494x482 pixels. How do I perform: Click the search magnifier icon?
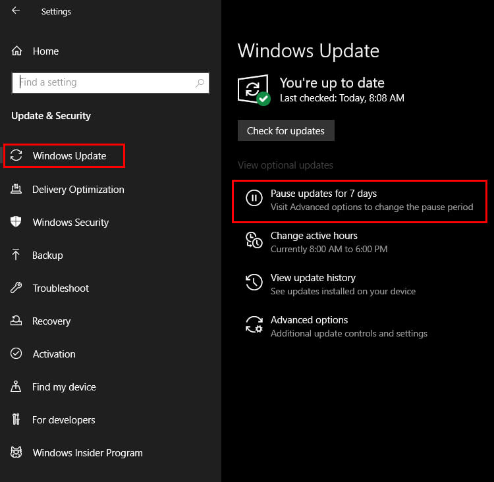(x=200, y=83)
